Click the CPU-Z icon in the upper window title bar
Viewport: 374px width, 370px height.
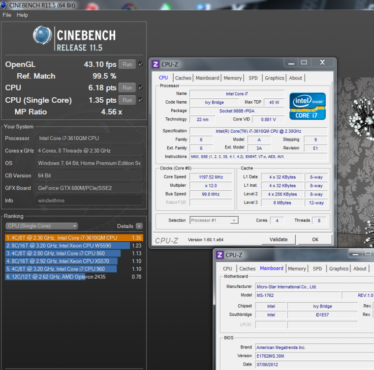[156, 64]
